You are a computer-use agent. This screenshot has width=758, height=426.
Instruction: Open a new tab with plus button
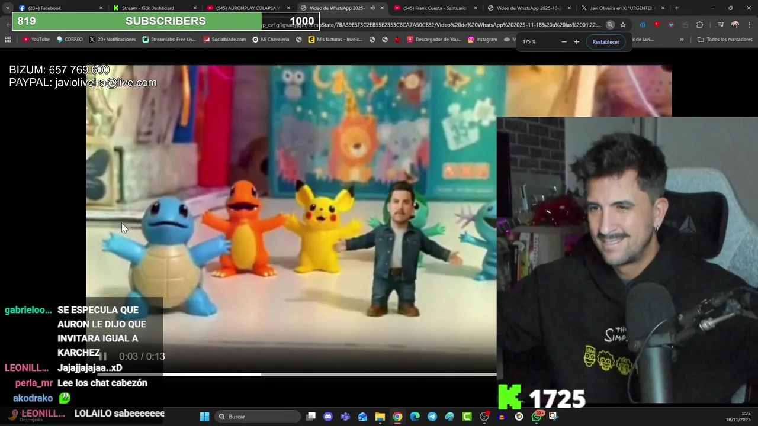tap(677, 8)
